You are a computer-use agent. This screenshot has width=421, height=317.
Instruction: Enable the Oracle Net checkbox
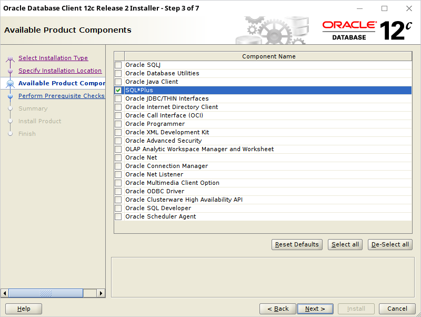click(118, 157)
